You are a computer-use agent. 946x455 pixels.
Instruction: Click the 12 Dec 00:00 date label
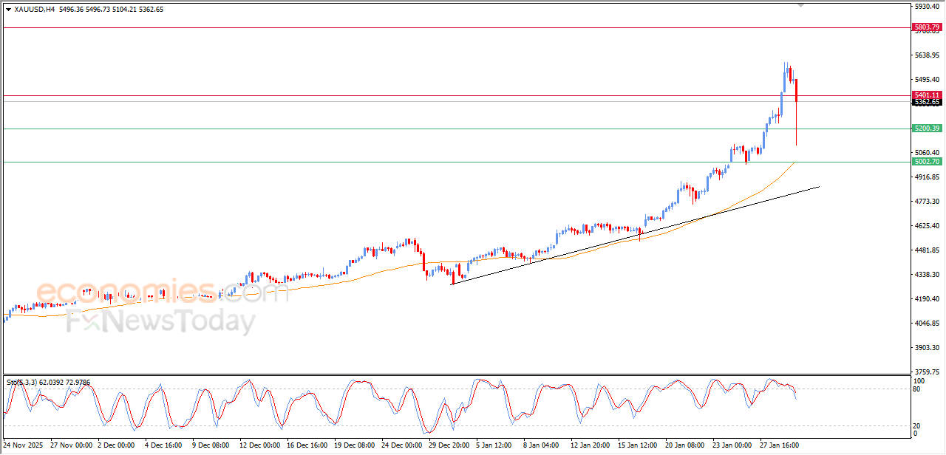(x=260, y=445)
